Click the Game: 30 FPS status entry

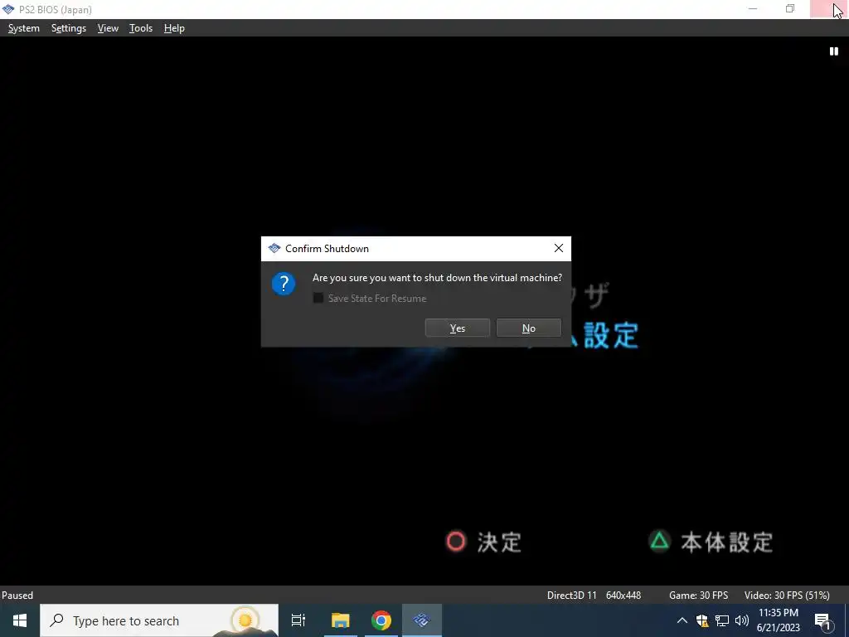698,596
